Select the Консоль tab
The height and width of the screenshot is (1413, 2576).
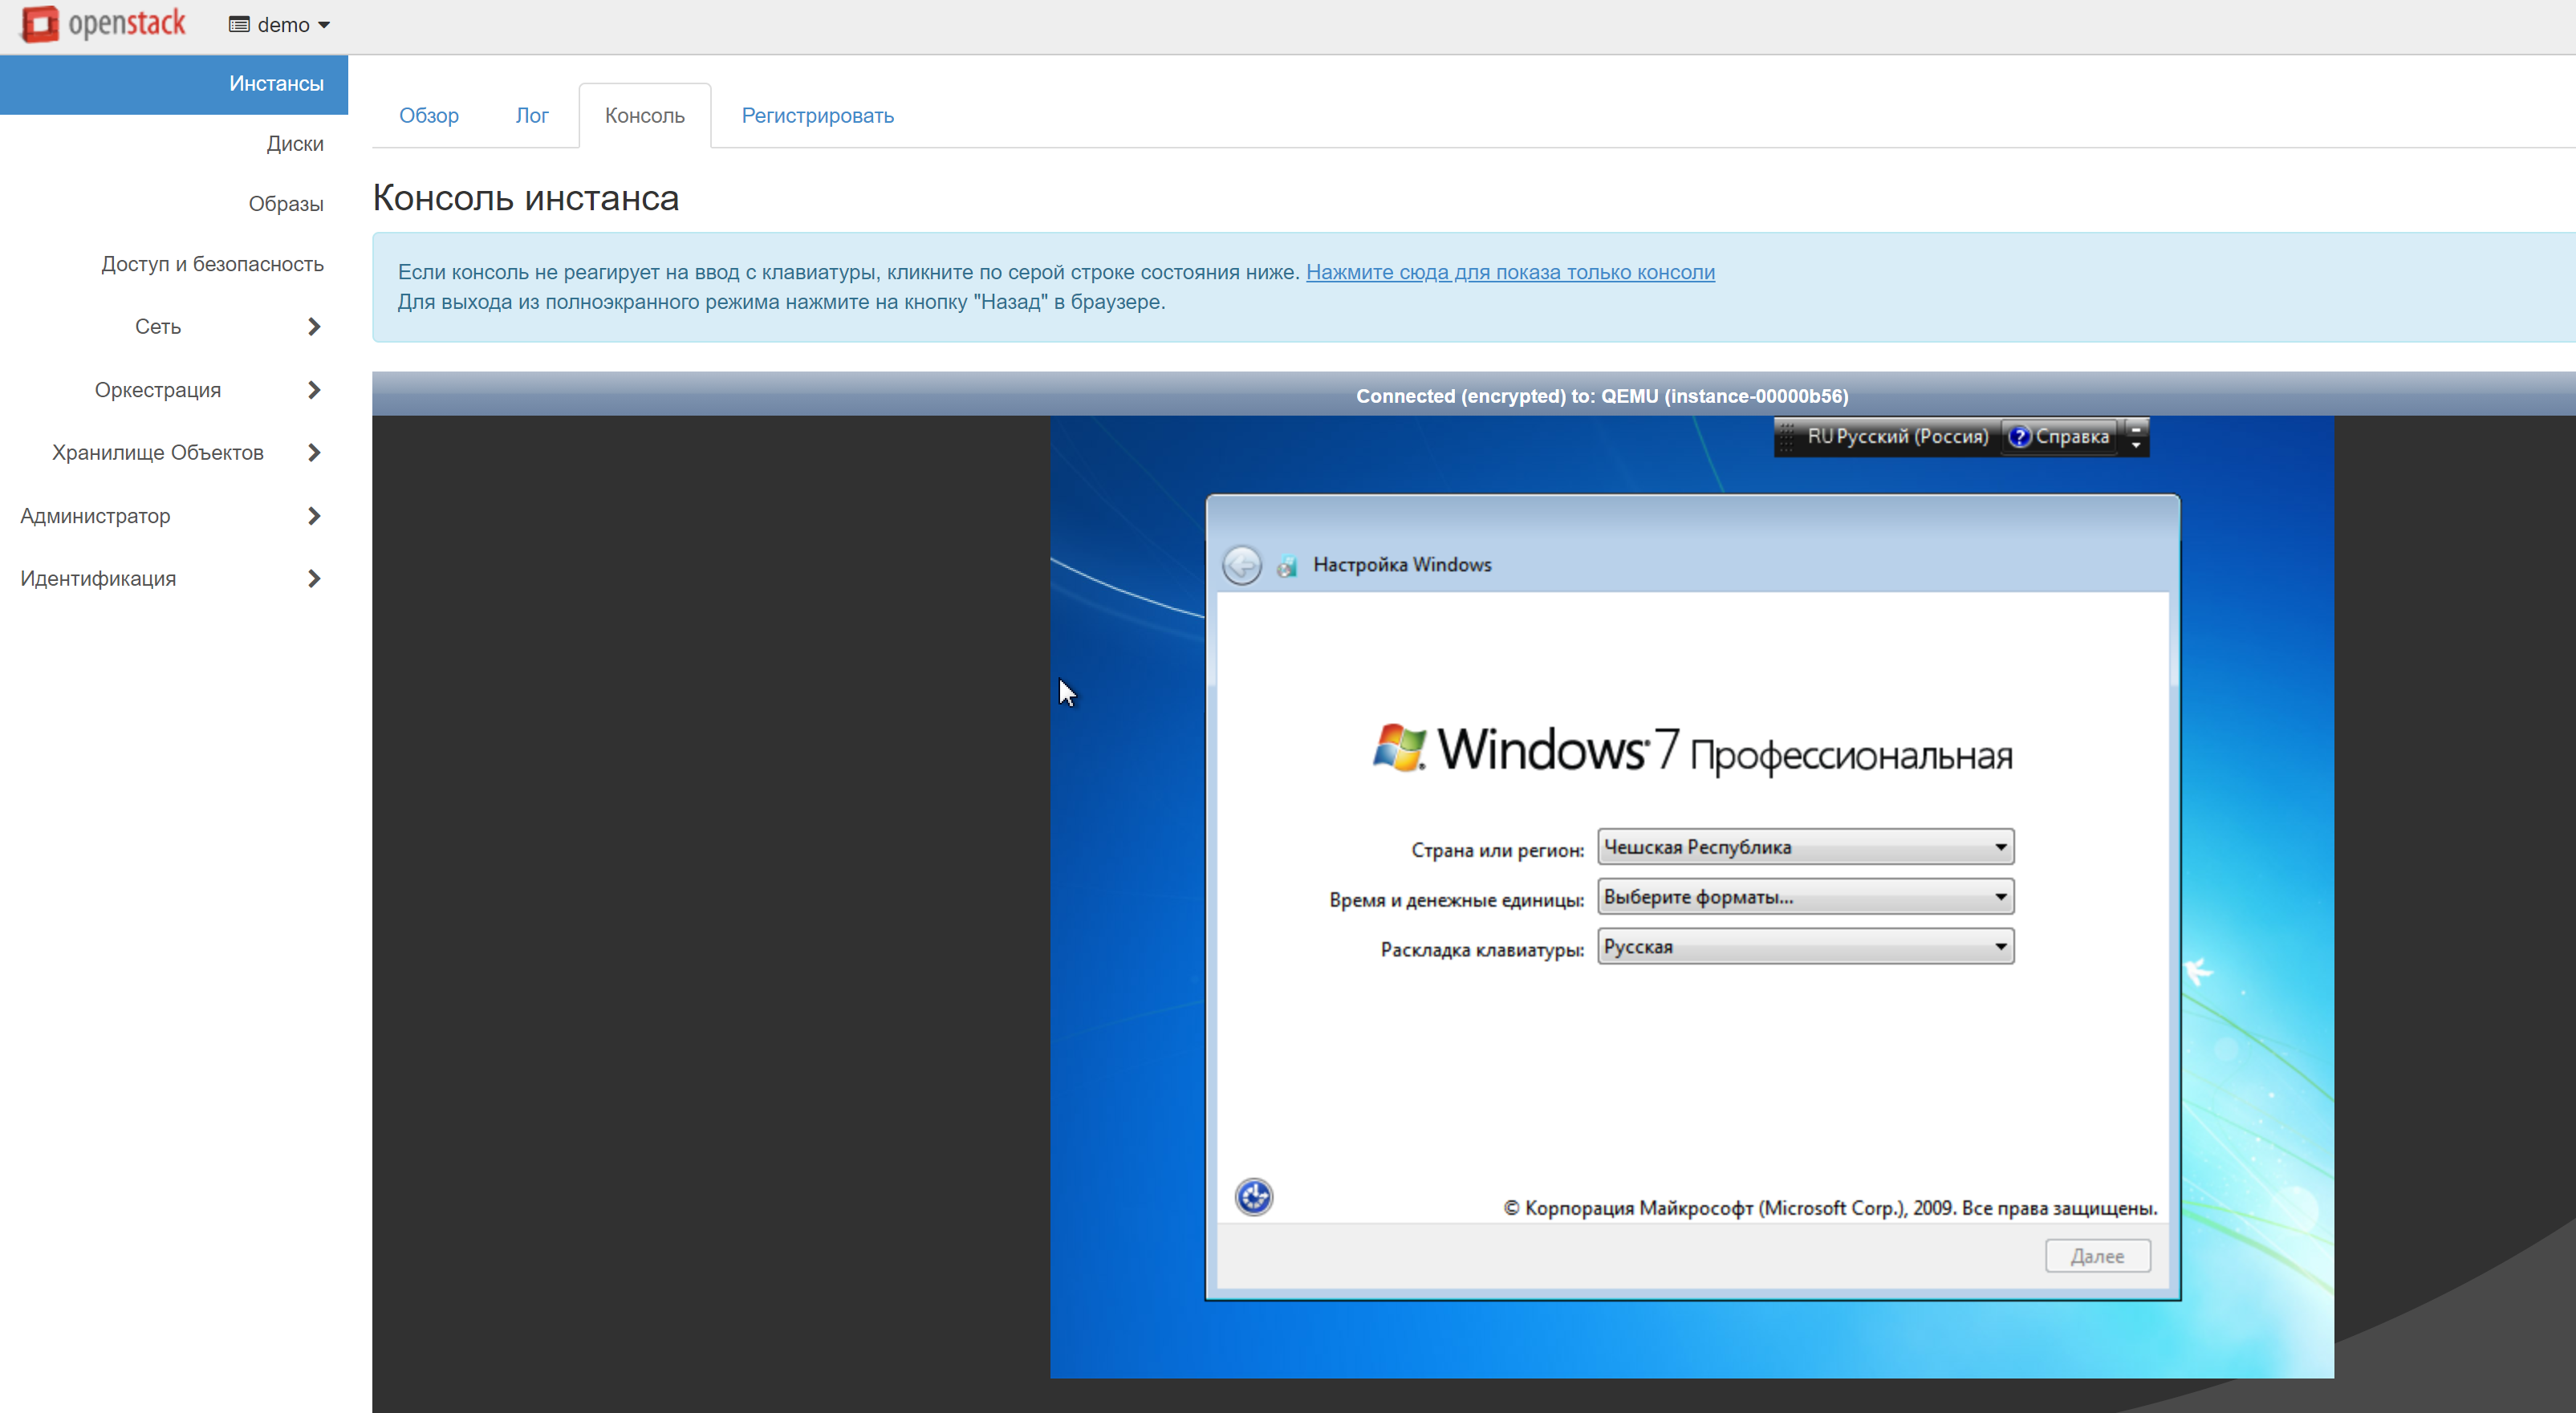coord(645,116)
